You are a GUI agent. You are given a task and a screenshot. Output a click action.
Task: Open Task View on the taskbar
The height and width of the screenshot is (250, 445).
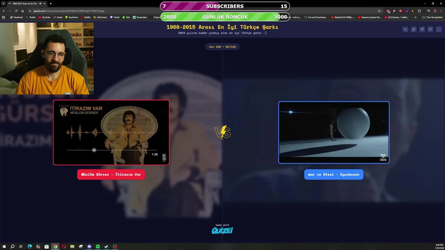point(21,247)
